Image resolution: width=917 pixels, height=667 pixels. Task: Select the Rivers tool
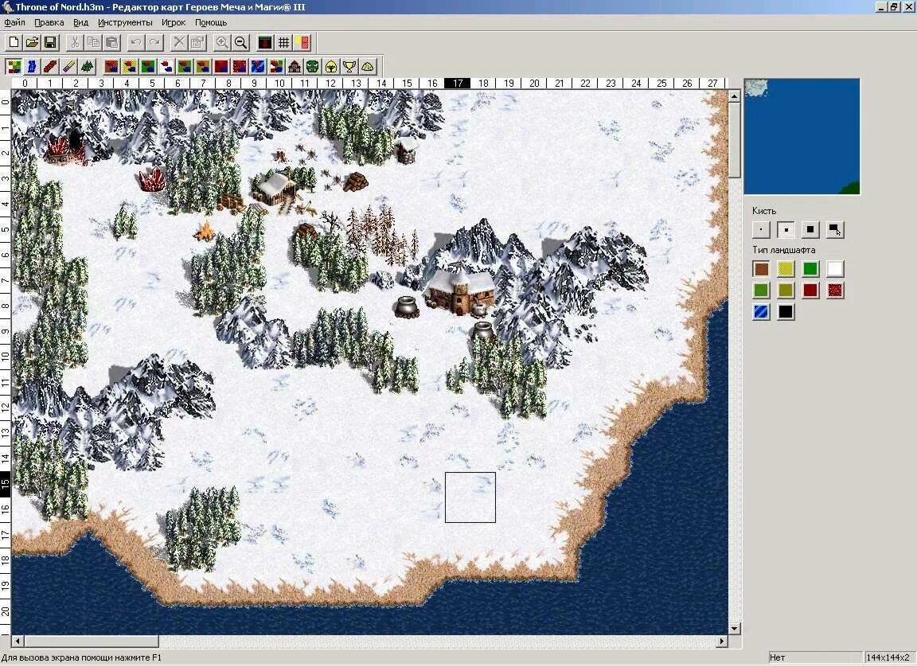(x=32, y=66)
